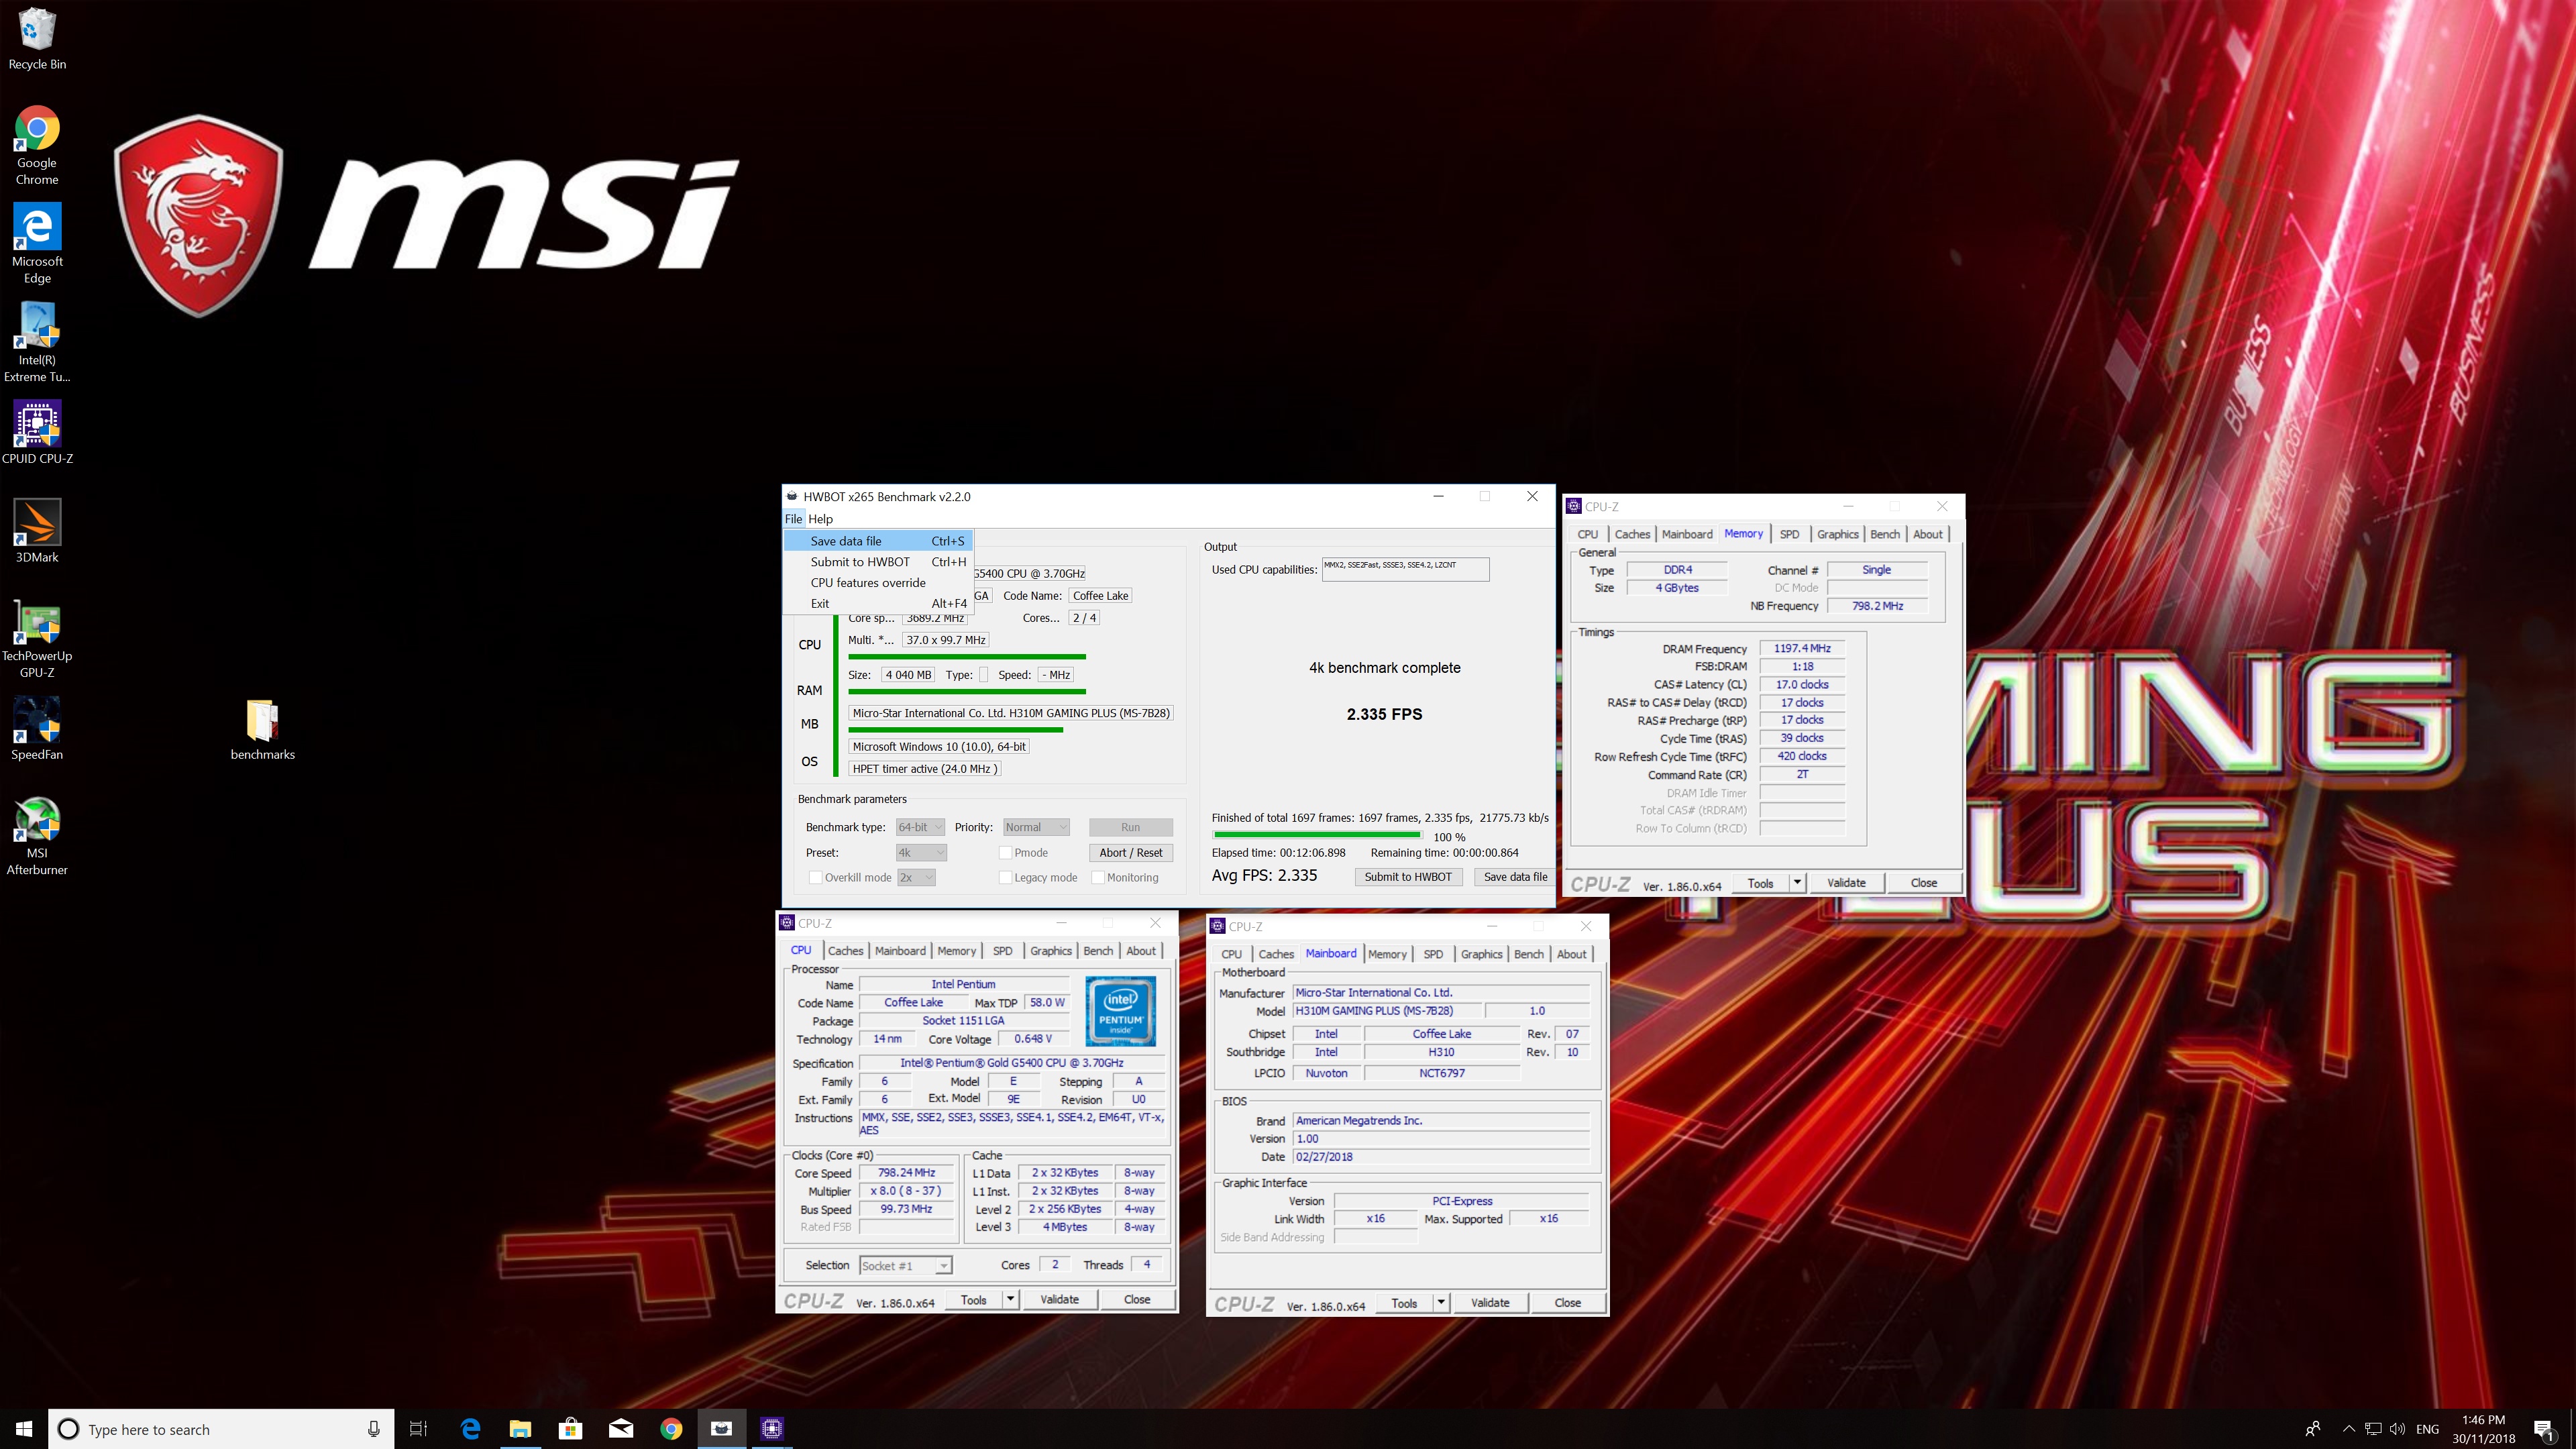The image size is (2576, 1449).
Task: Open Microsoft Store taskbar icon
Action: (x=570, y=1429)
